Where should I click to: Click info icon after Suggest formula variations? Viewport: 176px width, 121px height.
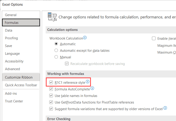click(x=165, y=108)
